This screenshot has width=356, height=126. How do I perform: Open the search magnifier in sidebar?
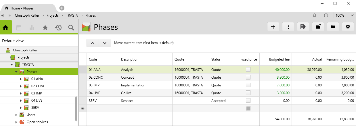(x=71, y=28)
